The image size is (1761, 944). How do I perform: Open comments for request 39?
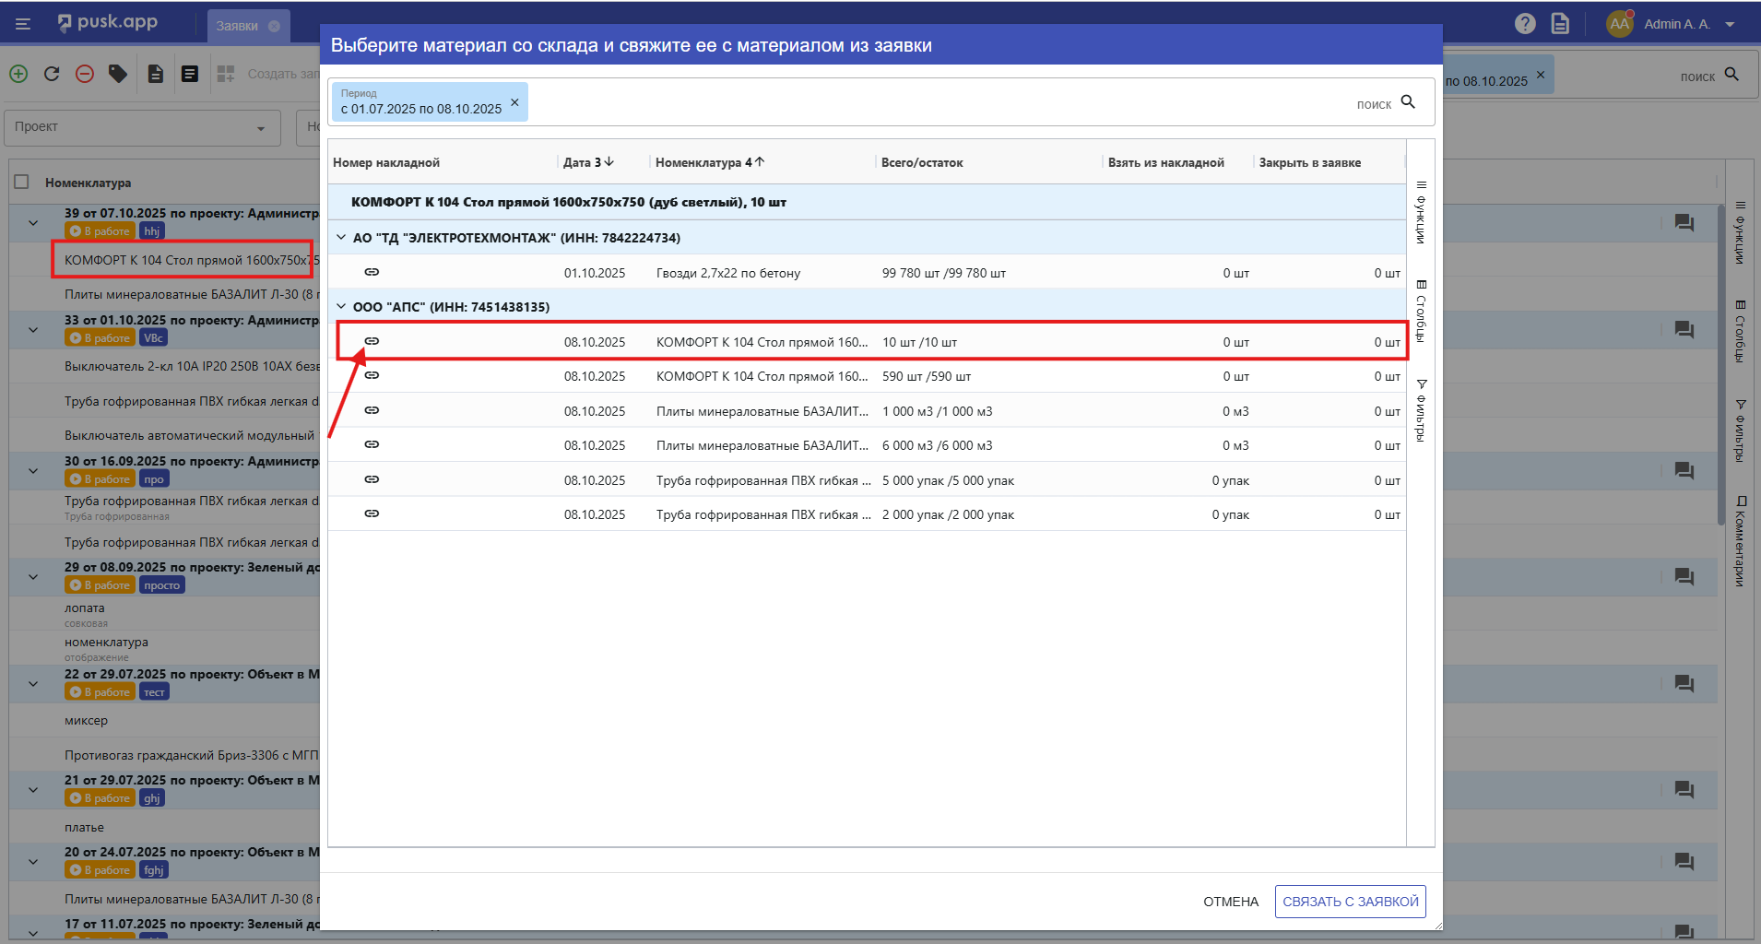tap(1684, 222)
